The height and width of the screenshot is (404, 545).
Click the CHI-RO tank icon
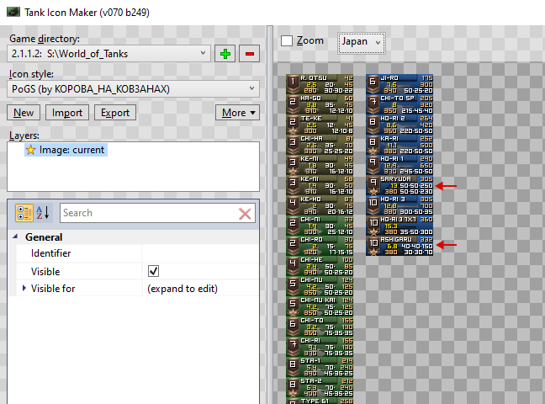[x=320, y=245]
